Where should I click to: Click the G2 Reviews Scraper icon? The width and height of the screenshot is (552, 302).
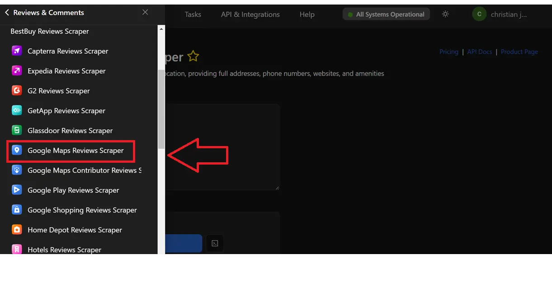pos(17,91)
